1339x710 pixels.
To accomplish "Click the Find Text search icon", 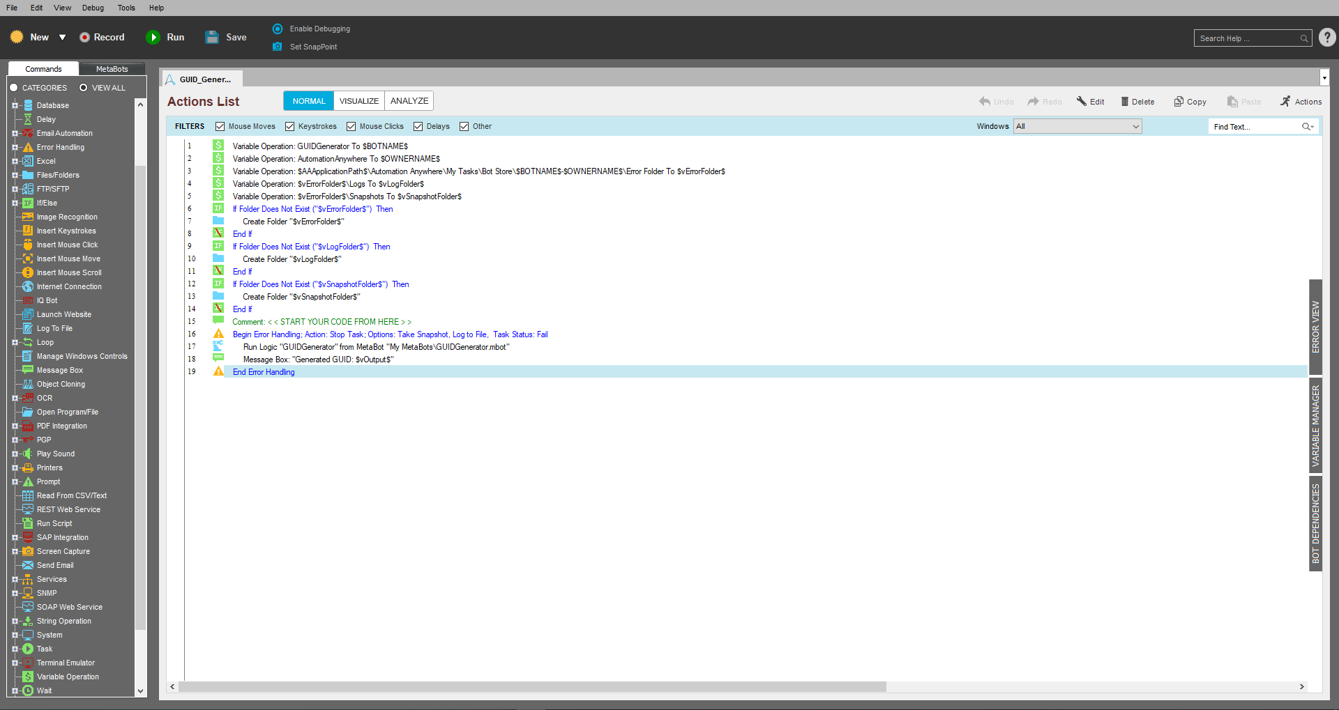I will [1307, 127].
